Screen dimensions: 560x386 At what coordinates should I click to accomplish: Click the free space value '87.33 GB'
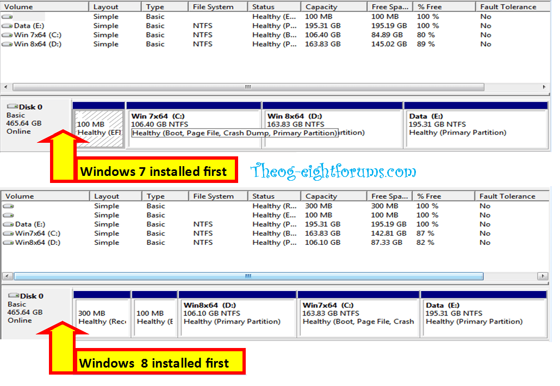pos(387,243)
